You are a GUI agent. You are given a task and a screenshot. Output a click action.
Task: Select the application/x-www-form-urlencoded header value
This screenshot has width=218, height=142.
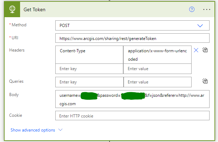157,55
